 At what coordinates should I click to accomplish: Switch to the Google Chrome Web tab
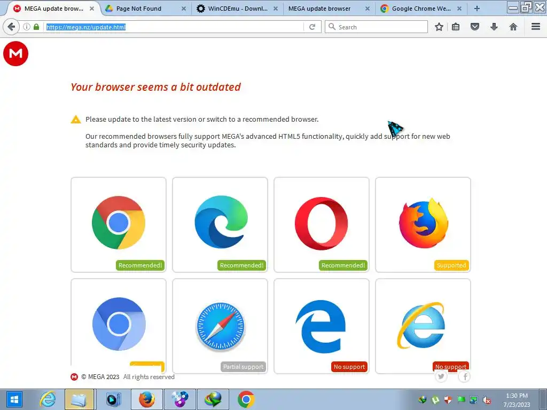click(421, 9)
